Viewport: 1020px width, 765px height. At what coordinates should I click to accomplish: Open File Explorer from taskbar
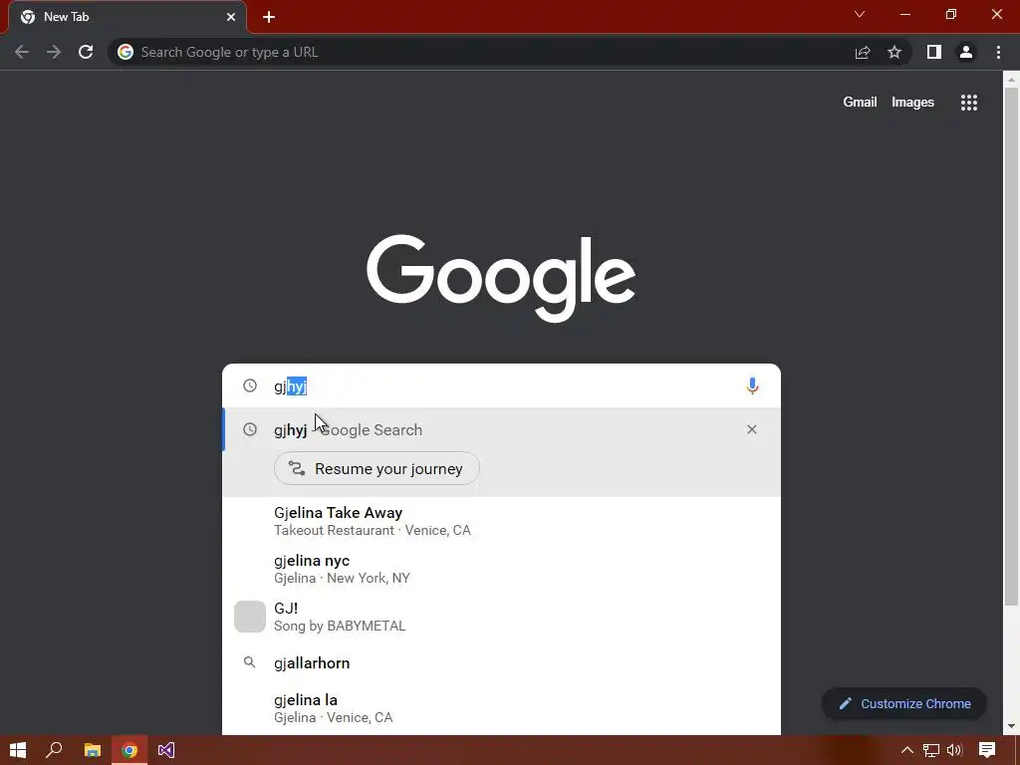pyautogui.click(x=92, y=750)
